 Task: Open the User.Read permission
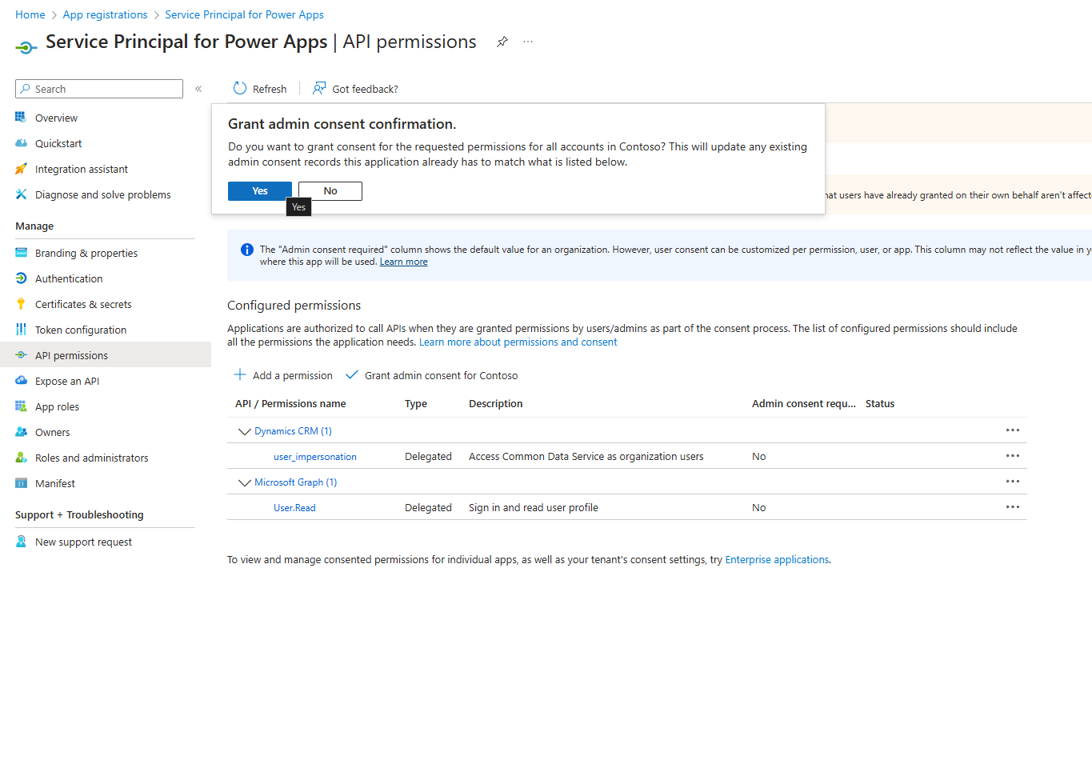294,507
